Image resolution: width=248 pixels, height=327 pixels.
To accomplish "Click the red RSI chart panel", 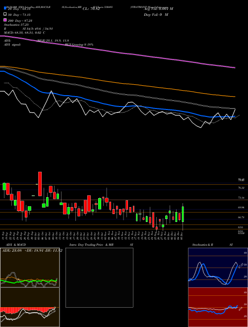I will [218, 307].
